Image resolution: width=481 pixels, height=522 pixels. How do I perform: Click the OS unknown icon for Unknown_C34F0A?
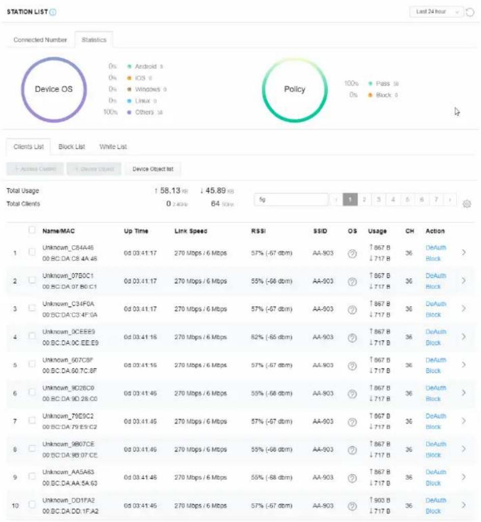pos(352,310)
